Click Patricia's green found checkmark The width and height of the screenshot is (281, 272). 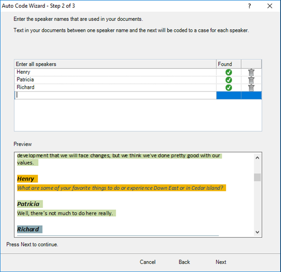229,80
